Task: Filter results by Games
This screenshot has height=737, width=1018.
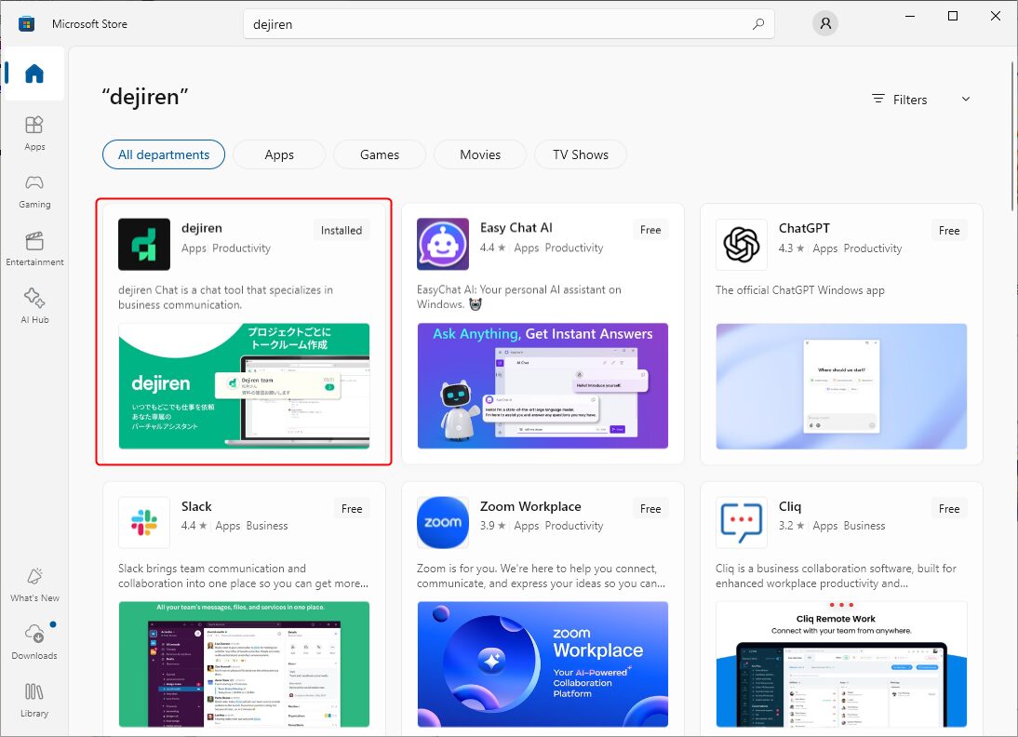Action: [380, 154]
